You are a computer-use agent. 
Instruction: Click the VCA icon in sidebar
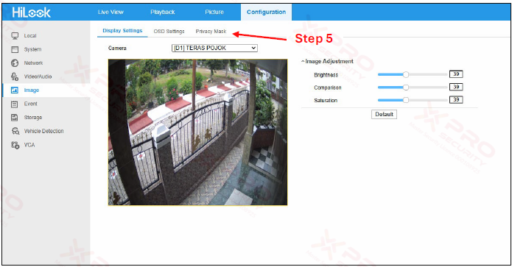coord(15,145)
